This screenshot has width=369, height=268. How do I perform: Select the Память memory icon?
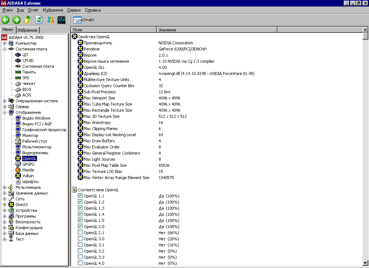pyautogui.click(x=18, y=72)
